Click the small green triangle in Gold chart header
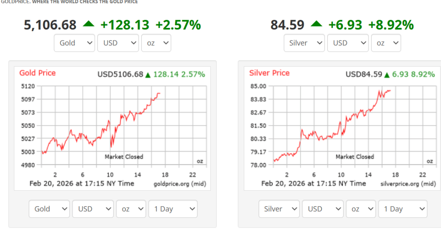 coord(148,75)
